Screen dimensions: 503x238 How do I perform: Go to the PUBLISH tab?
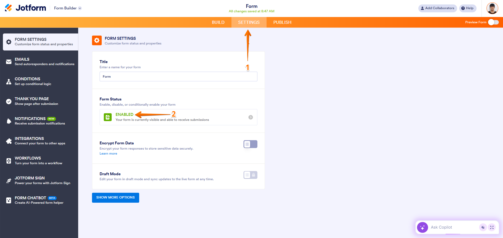click(282, 22)
